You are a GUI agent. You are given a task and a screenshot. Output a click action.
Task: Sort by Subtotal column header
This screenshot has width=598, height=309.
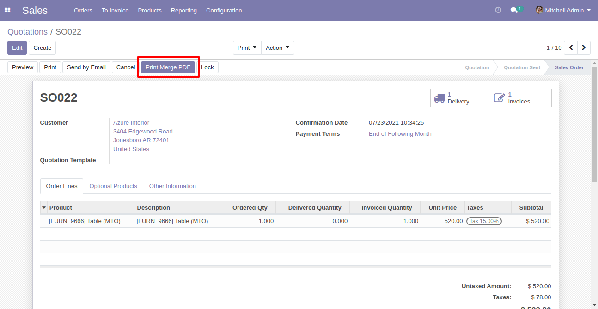click(531, 208)
